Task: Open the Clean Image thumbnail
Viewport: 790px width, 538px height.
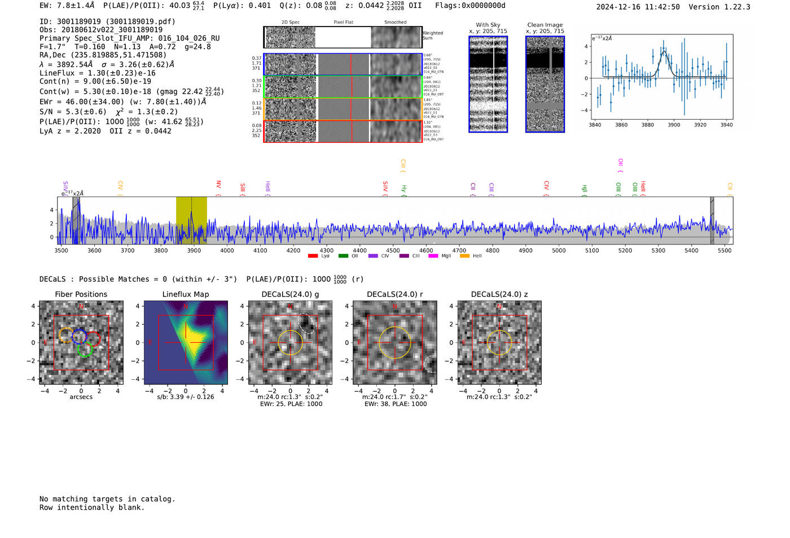Action: pyautogui.click(x=545, y=84)
